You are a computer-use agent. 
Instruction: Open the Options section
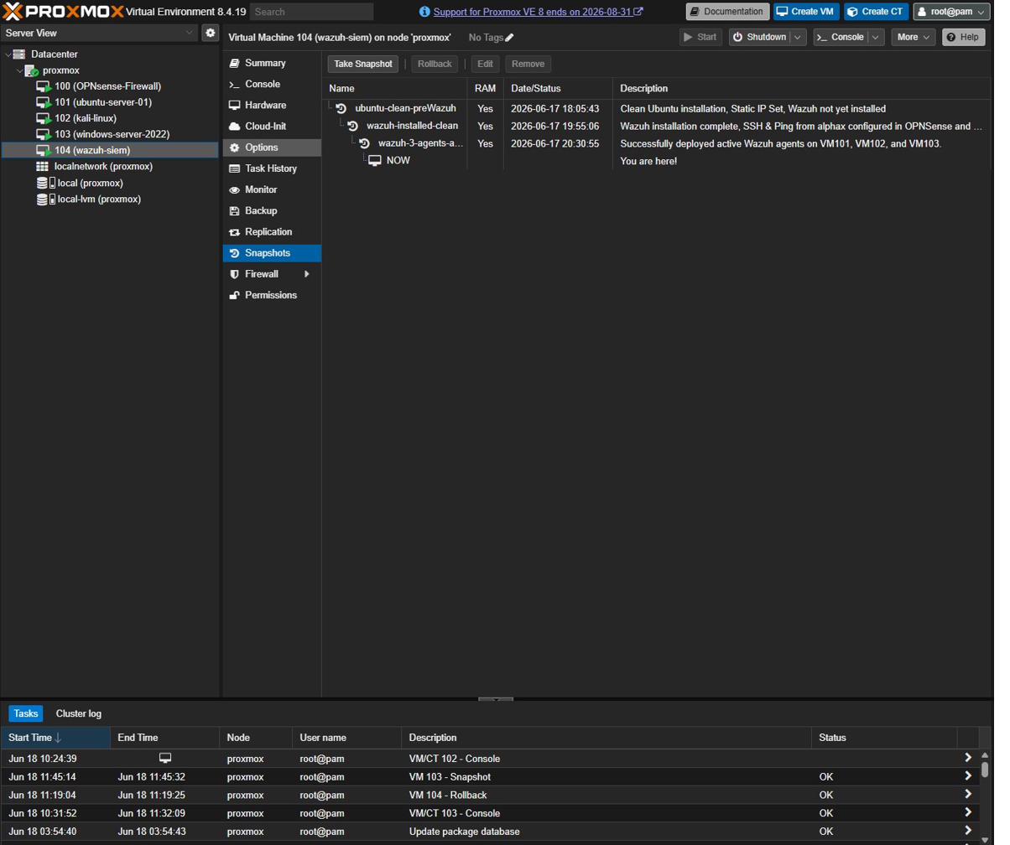(272, 148)
